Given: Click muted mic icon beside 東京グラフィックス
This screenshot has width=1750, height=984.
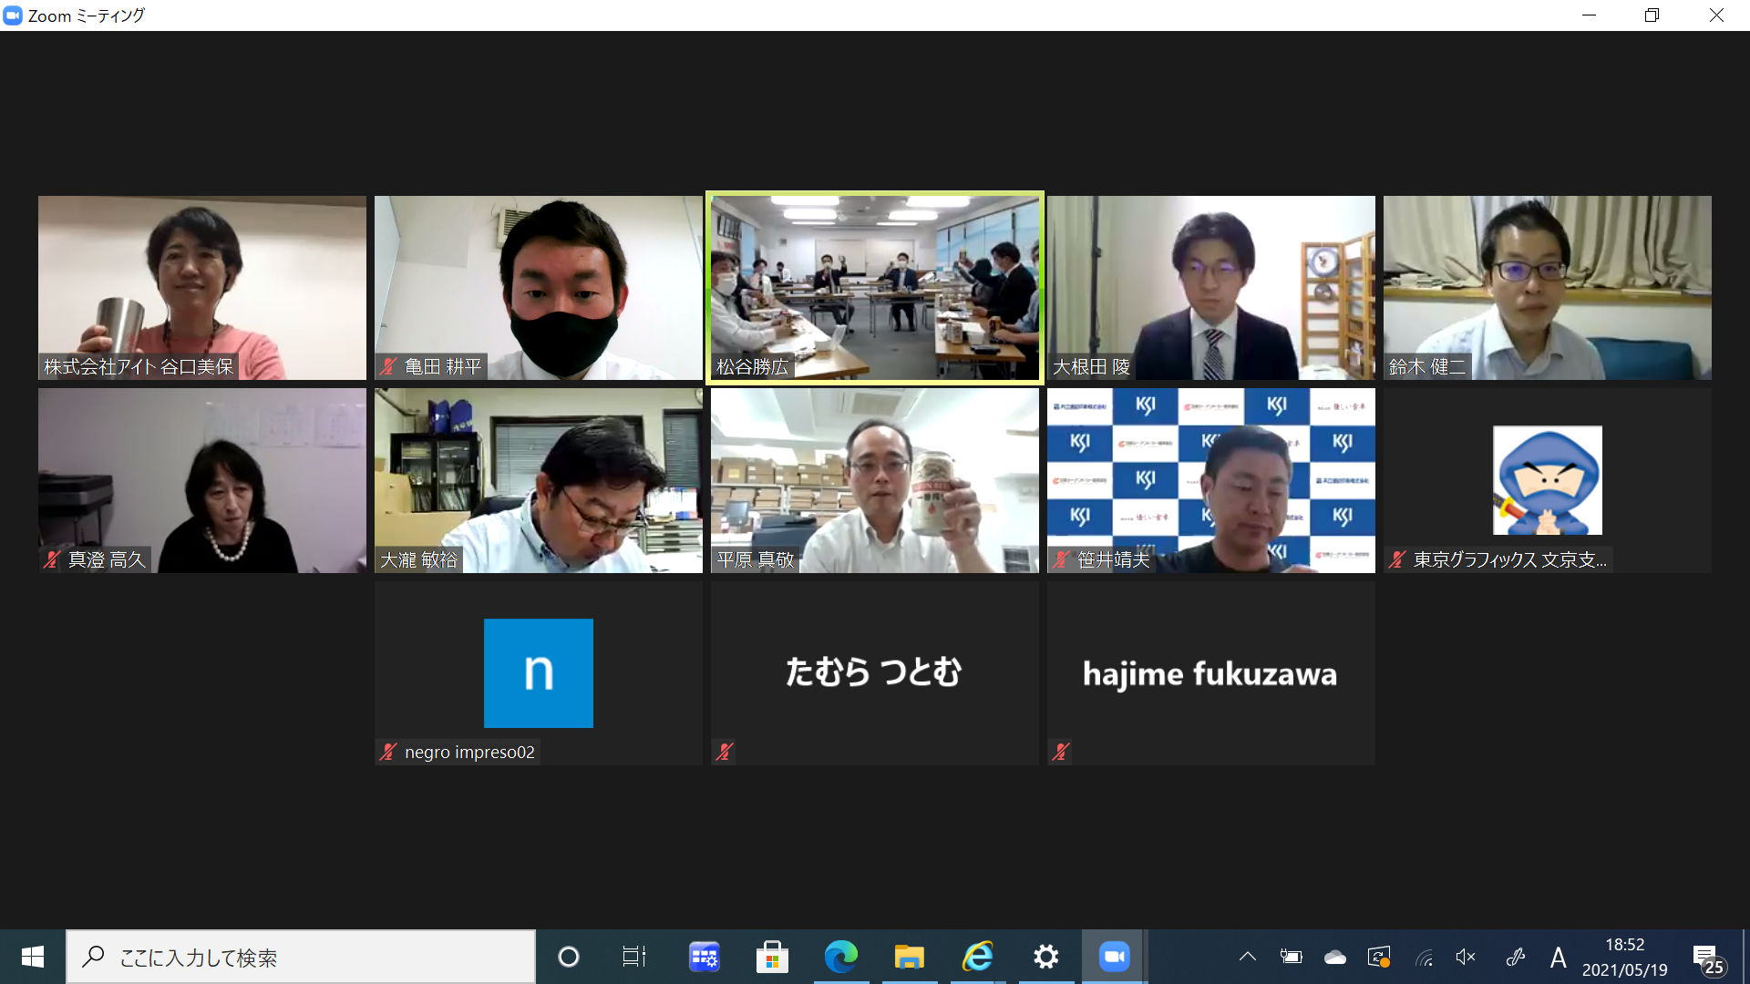Looking at the screenshot, I should (x=1397, y=559).
